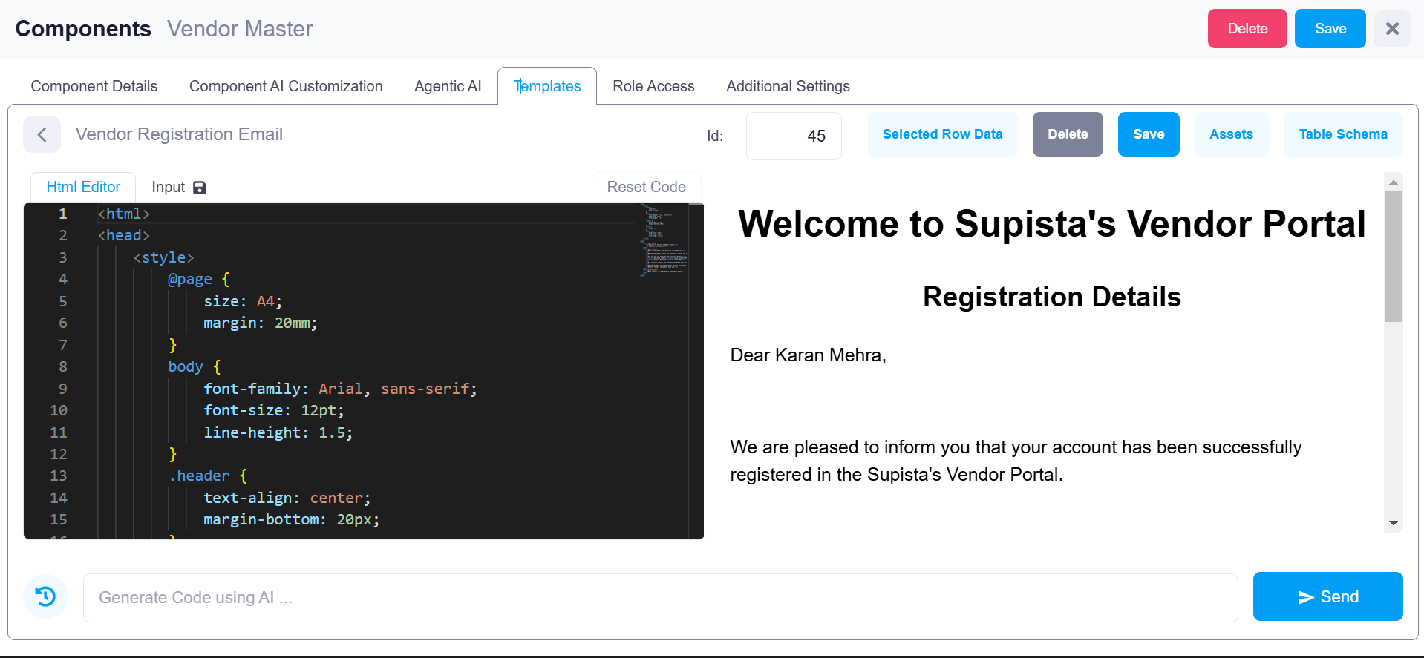
Task: Click the font-family declaration on line 9
Action: coord(340,389)
